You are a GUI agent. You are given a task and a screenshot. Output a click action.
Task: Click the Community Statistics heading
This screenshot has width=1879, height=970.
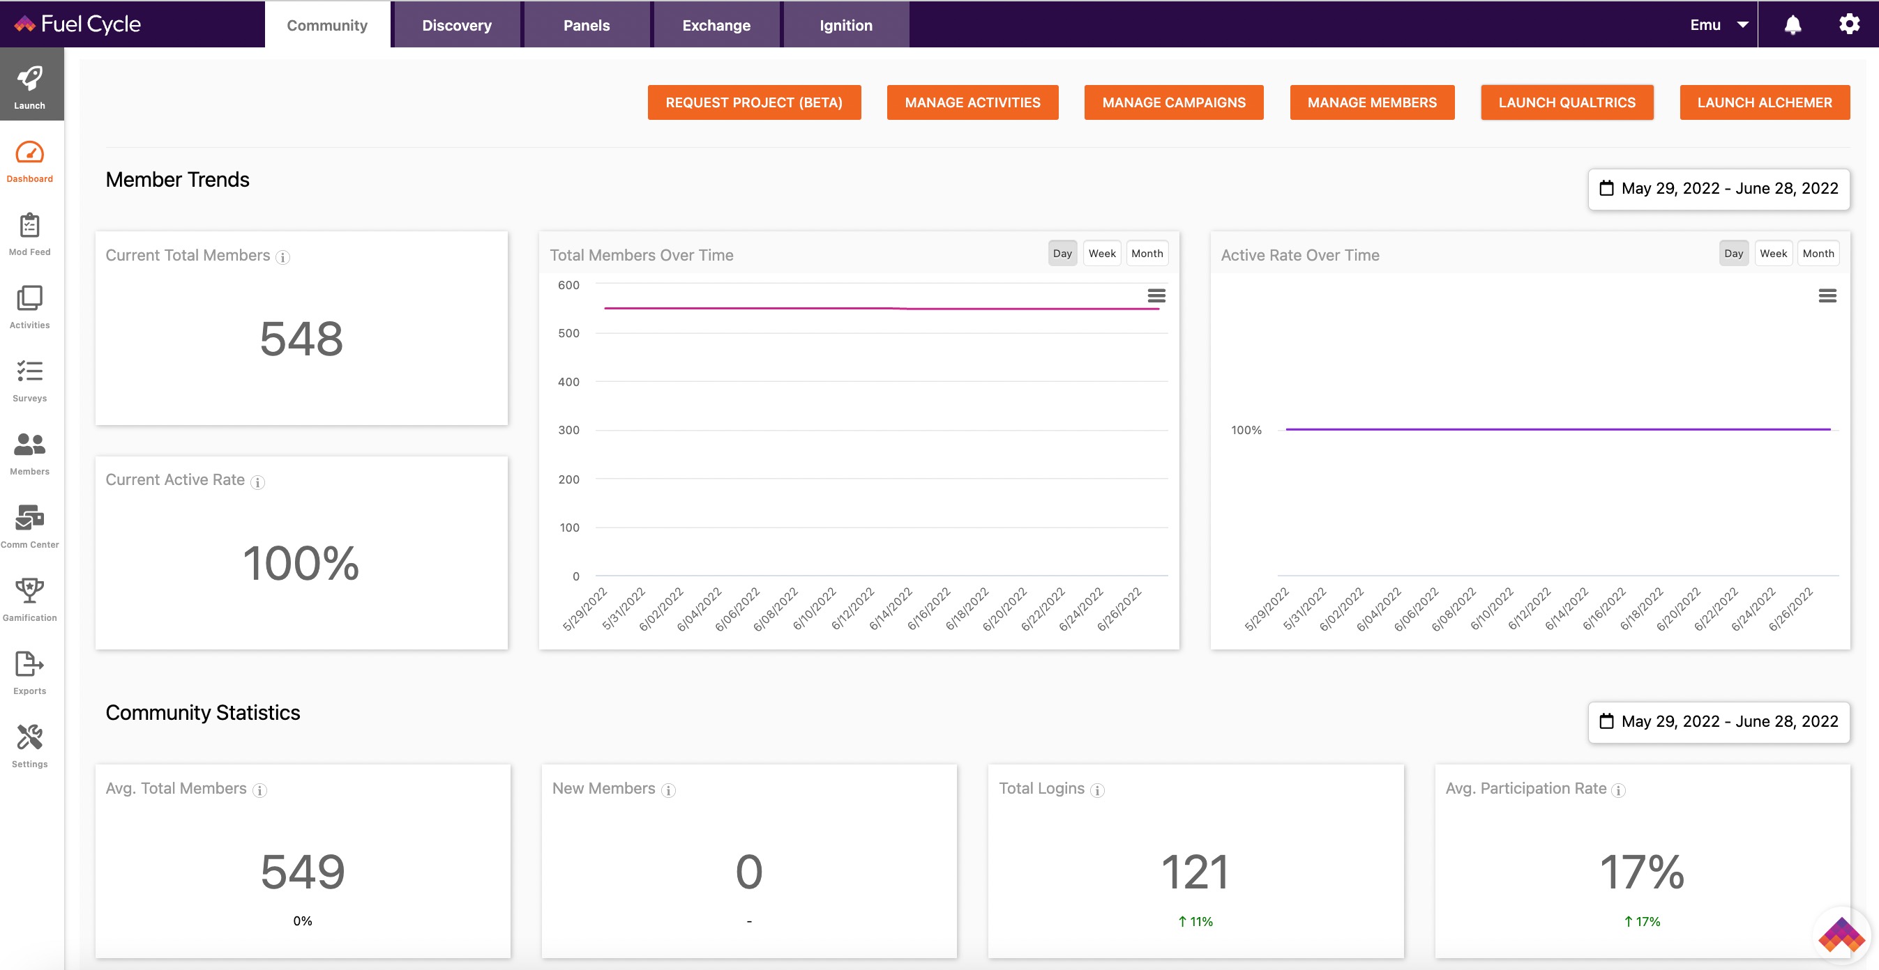[203, 712]
